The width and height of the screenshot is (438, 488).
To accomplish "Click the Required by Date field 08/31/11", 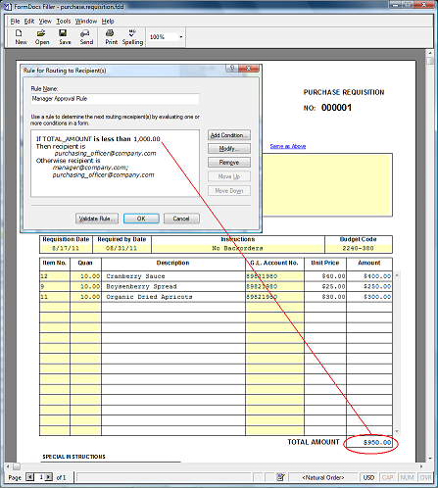I will [x=122, y=249].
